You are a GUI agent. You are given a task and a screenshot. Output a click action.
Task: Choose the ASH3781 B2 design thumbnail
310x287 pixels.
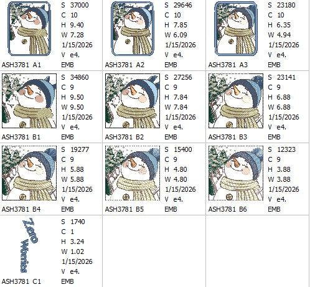[x=133, y=101]
